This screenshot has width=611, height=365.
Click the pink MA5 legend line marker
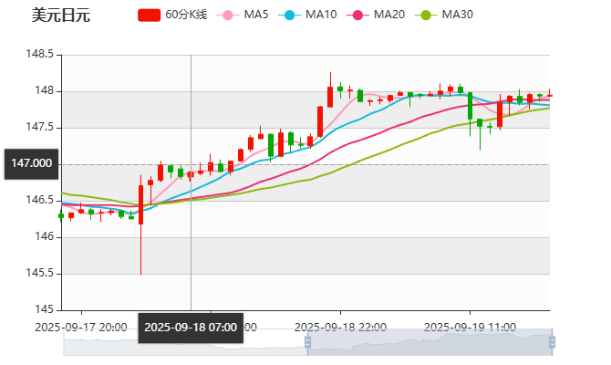[x=227, y=16]
